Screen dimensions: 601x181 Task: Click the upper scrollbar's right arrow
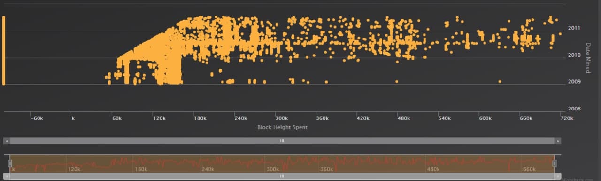[x=558, y=141]
